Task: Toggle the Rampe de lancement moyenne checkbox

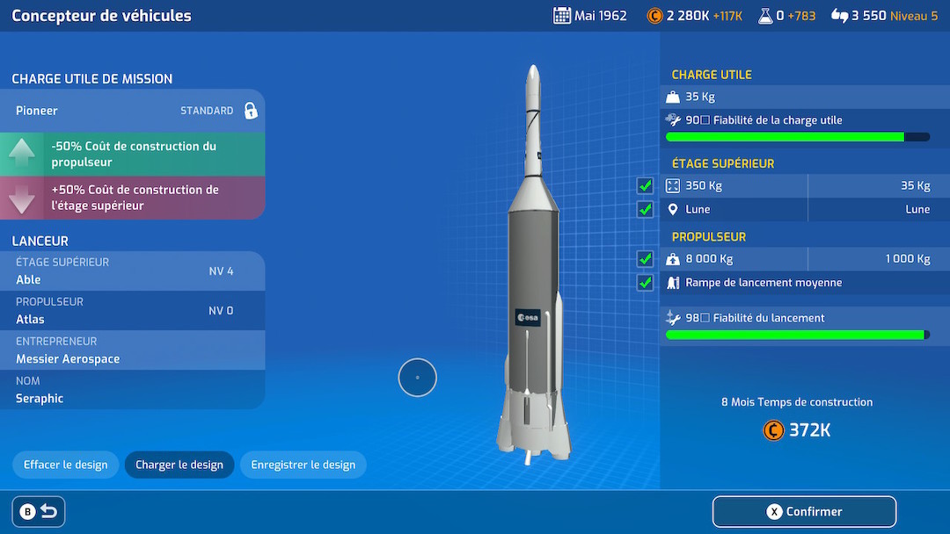Action: [646, 283]
